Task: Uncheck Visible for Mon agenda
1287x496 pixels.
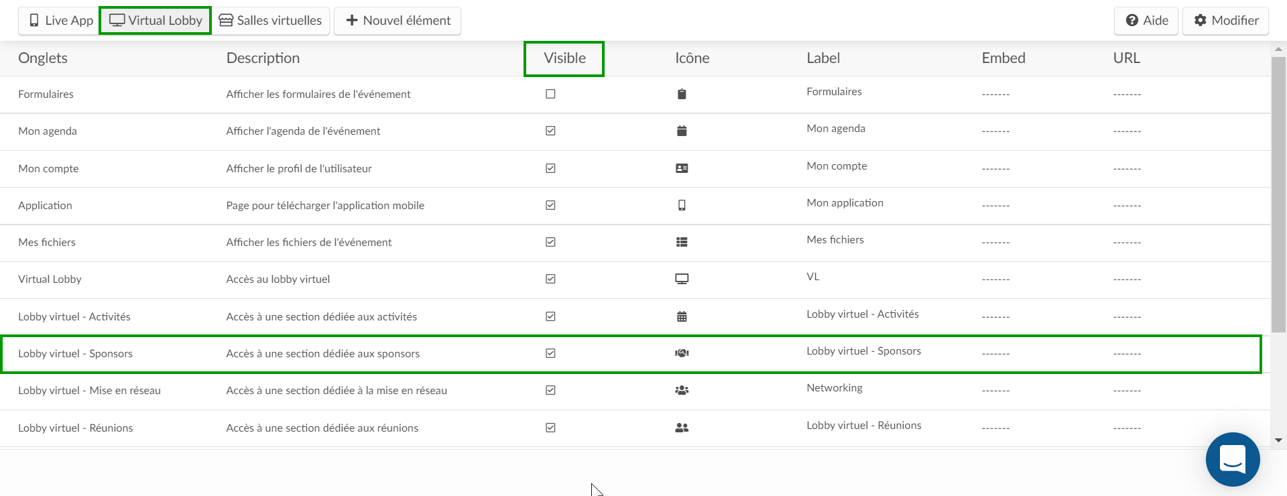Action: pyautogui.click(x=550, y=131)
